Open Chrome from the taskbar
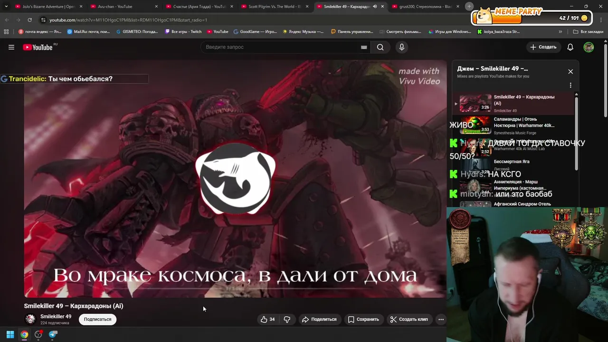 click(24, 334)
